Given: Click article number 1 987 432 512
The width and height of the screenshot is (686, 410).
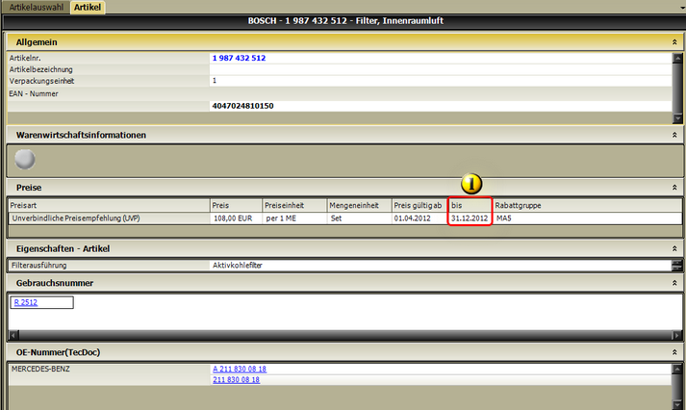Looking at the screenshot, I should (239, 58).
